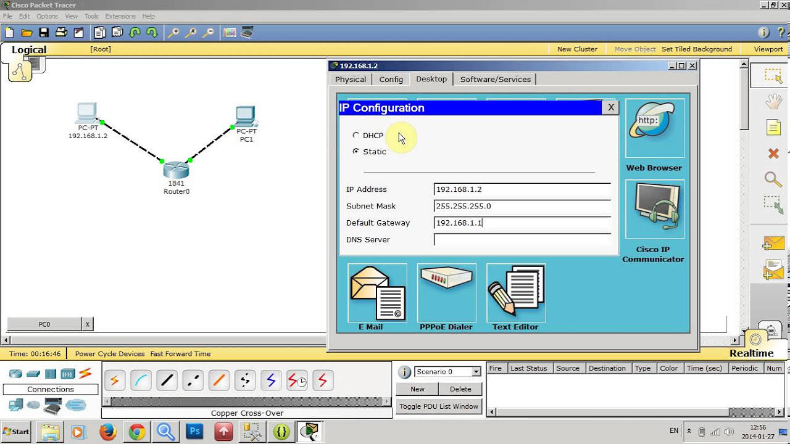Open the drawing palette icon
This screenshot has height=444, width=790.
(230, 33)
